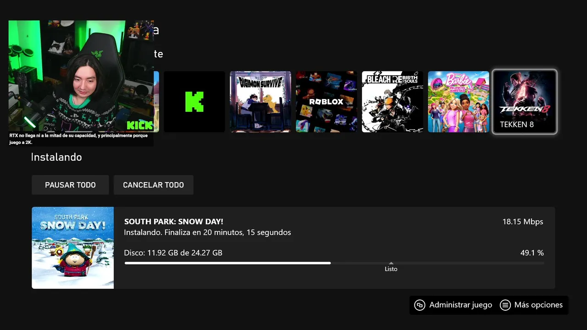Click the Disco: 11.92 GB de 24.27 GB text

(x=173, y=253)
